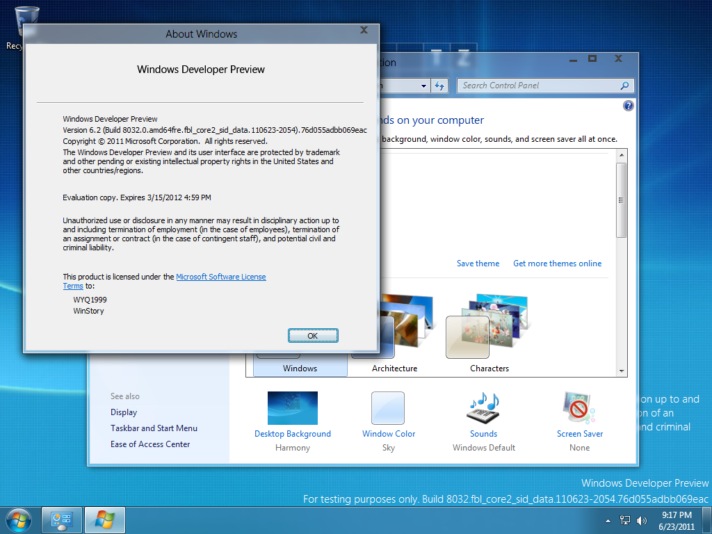This screenshot has height=534, width=712.
Task: Open Screen Saver settings icon
Action: (579, 407)
